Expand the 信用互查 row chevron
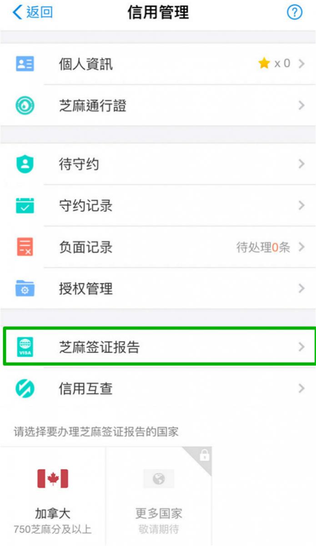The height and width of the screenshot is (546, 316). (301, 389)
